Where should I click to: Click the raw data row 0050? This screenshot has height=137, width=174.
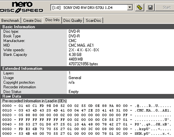tap(87, 129)
